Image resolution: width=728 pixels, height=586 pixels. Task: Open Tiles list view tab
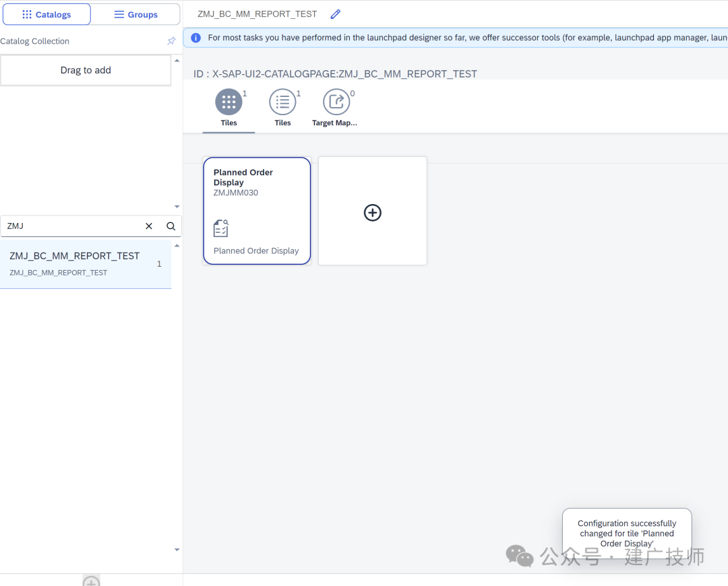tap(282, 108)
